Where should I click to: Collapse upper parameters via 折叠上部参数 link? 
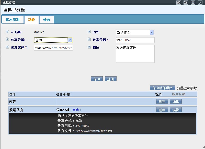(x=187, y=88)
